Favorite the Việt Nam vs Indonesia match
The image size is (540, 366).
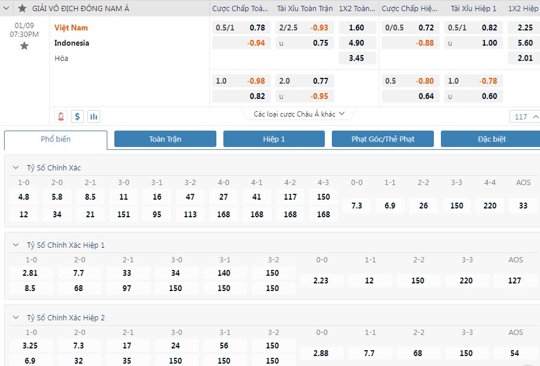tap(24, 46)
